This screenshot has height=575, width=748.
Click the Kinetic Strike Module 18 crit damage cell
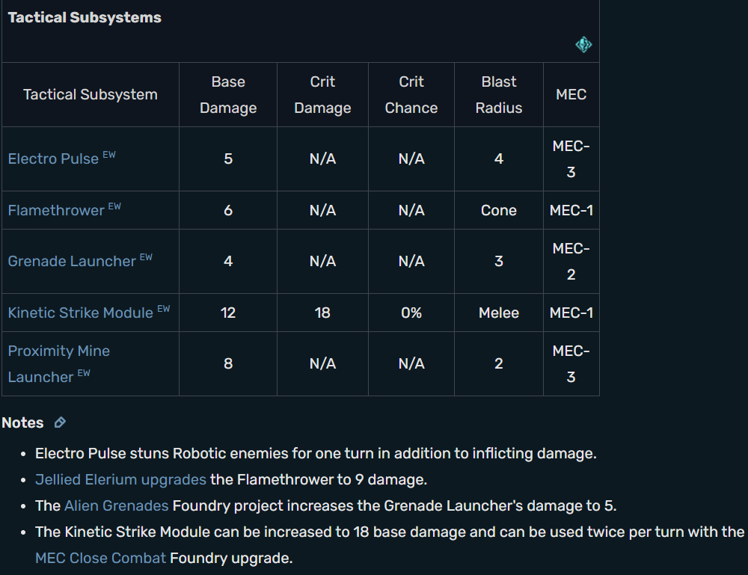click(322, 313)
